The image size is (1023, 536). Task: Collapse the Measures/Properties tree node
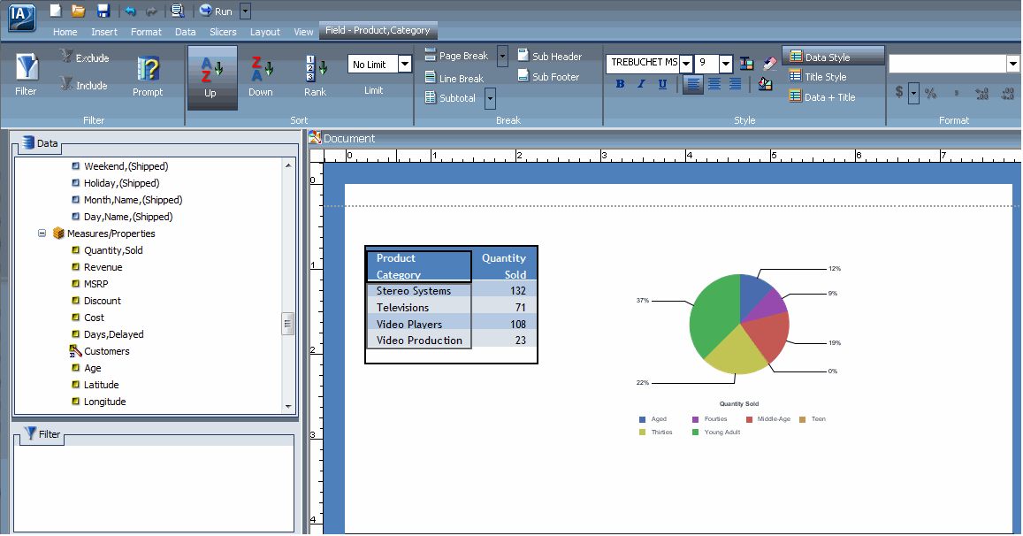click(42, 234)
